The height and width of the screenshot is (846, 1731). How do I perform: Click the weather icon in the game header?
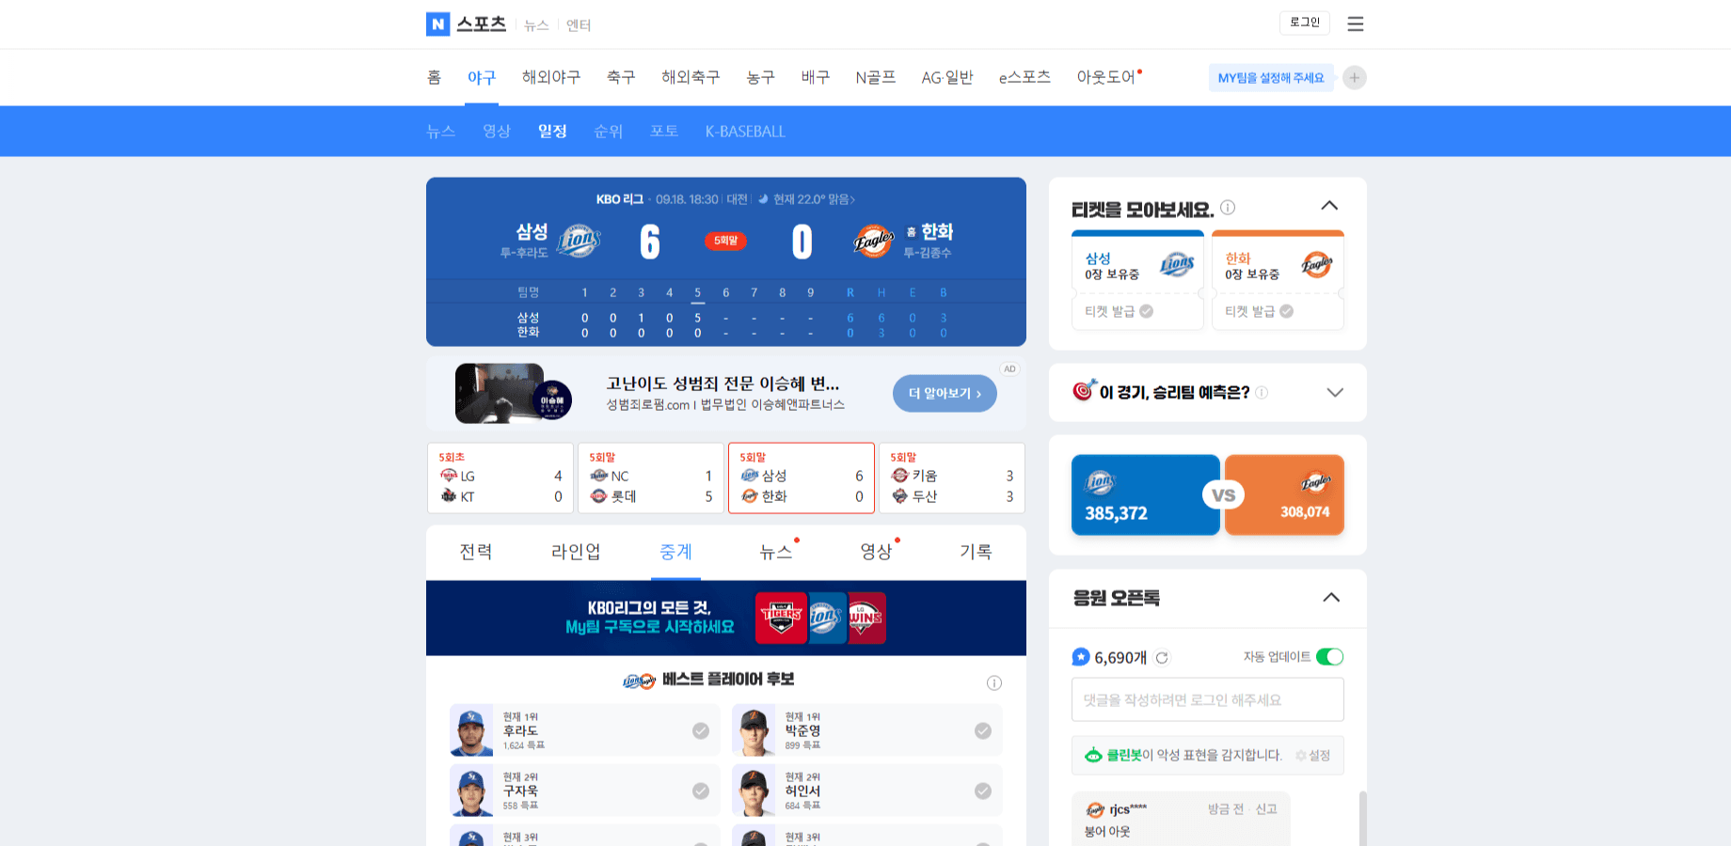pos(763,199)
